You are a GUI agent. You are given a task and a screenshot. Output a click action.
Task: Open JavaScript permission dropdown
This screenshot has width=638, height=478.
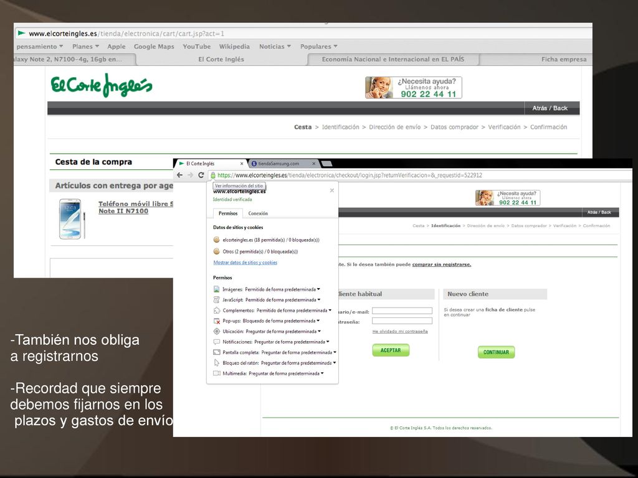pos(319,299)
